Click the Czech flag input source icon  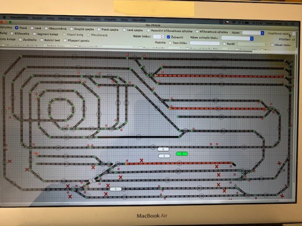(x=227, y=22)
